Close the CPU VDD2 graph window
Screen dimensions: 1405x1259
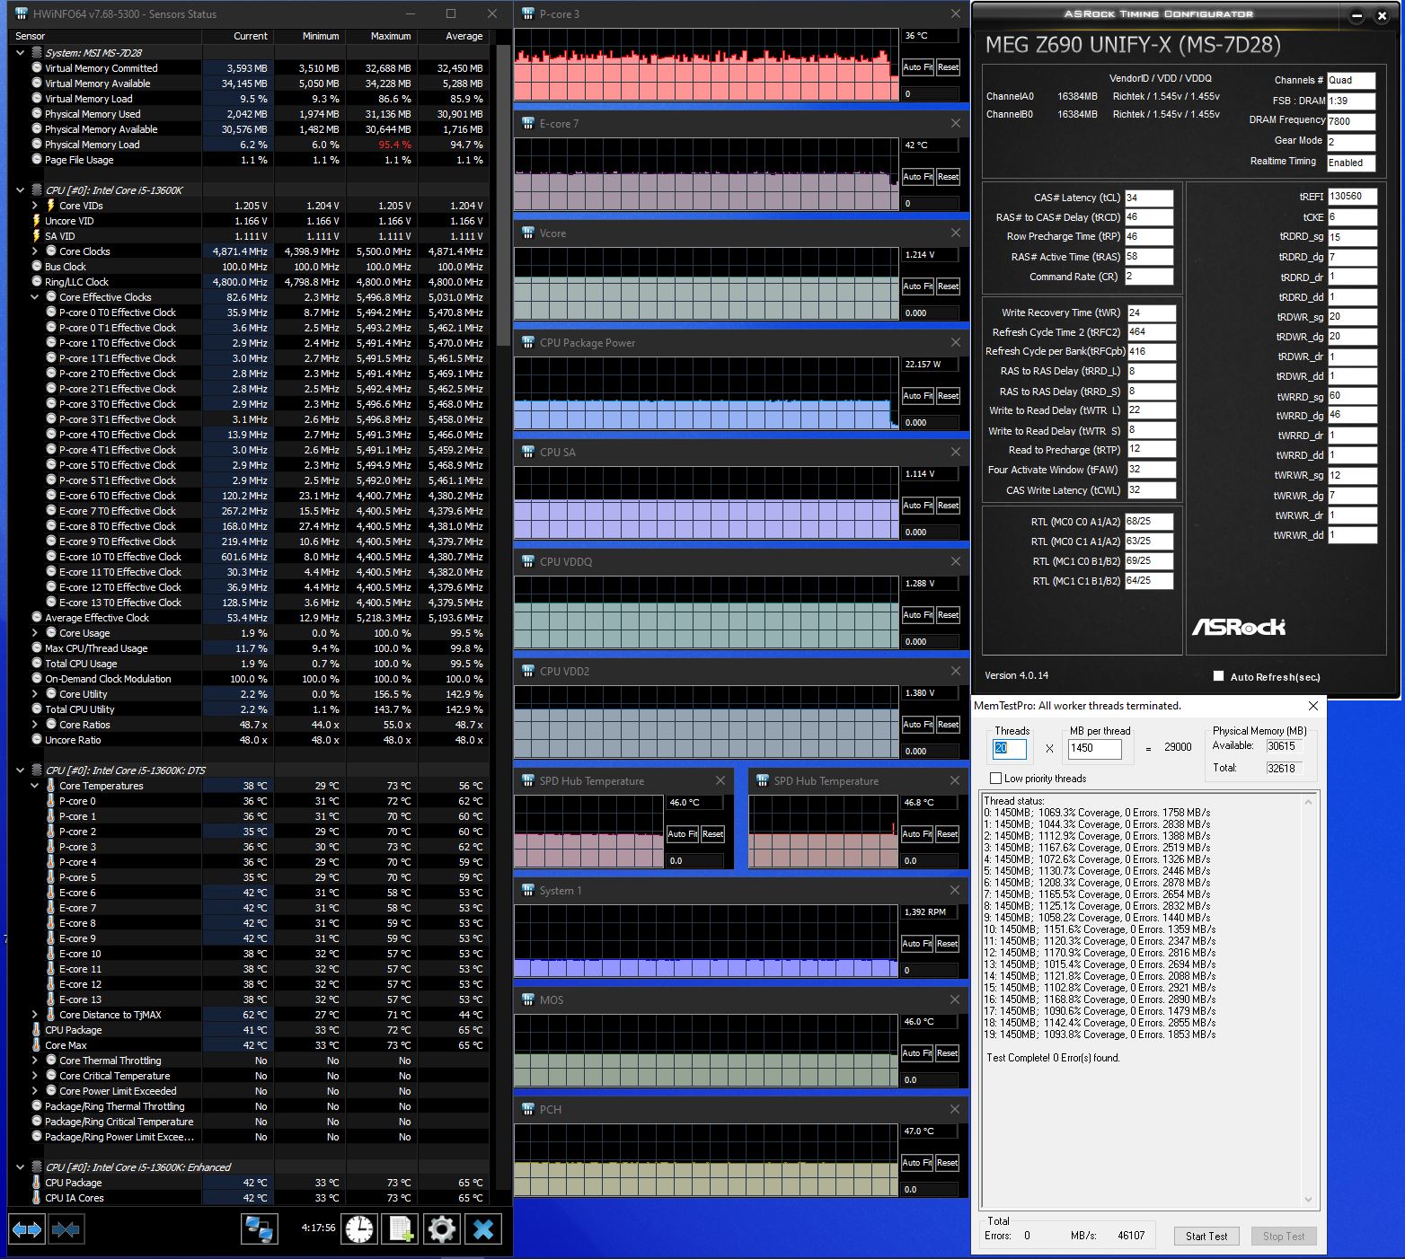[x=955, y=671]
